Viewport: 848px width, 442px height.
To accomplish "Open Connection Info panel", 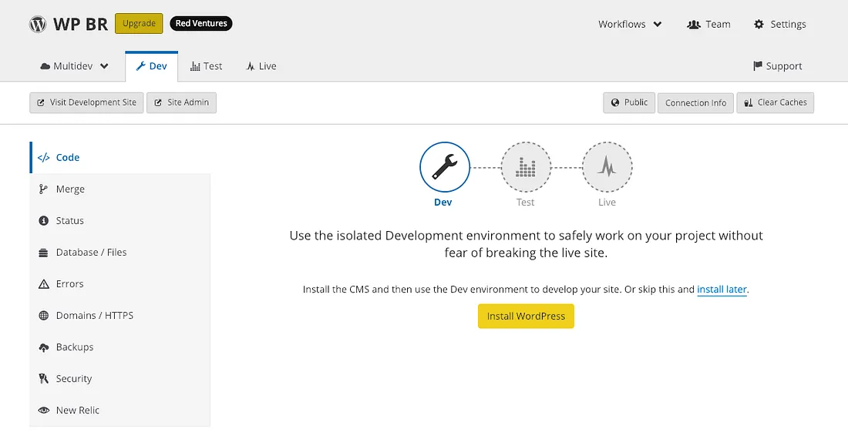I will coord(695,102).
